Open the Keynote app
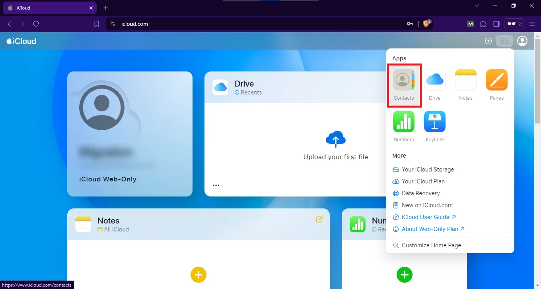 coord(435,127)
